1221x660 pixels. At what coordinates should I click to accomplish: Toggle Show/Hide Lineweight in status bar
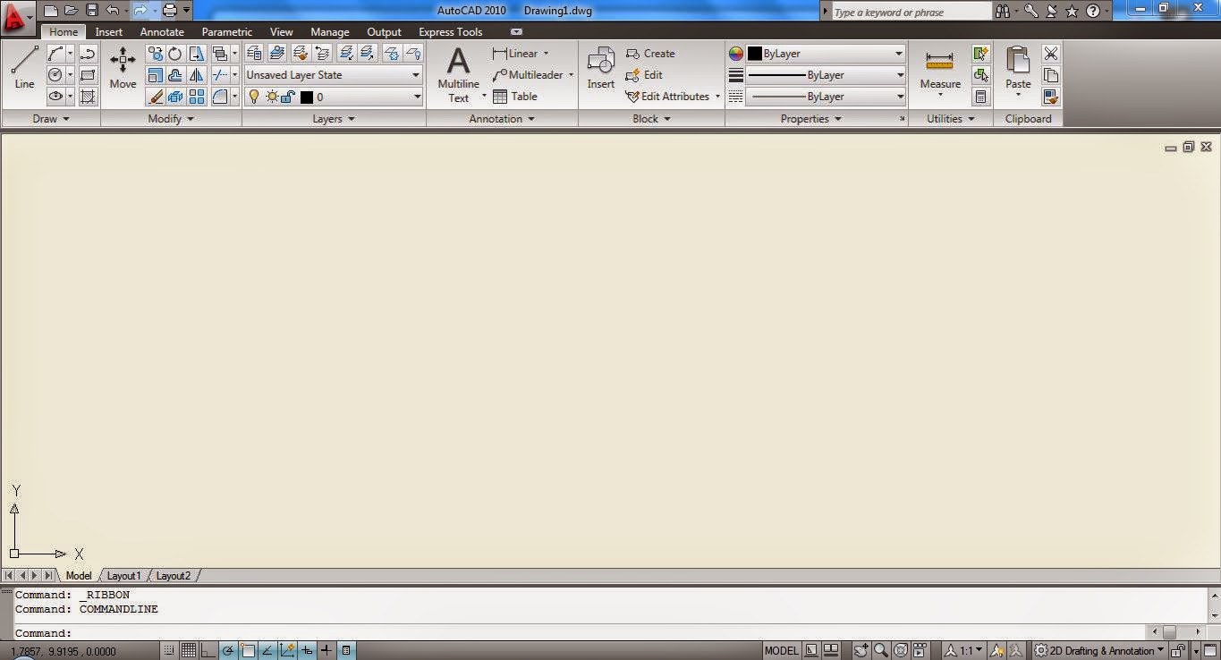(326, 651)
